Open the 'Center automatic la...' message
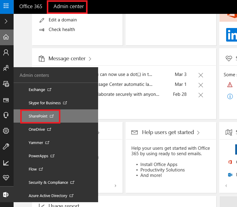This screenshot has width=237, height=207. coord(125,84)
